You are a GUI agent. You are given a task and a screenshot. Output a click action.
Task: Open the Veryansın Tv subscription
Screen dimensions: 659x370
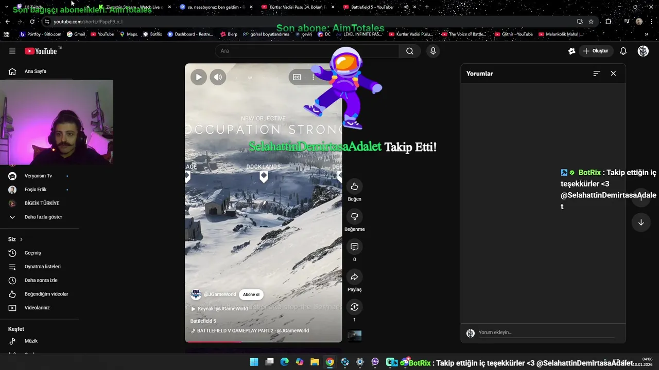point(39,176)
